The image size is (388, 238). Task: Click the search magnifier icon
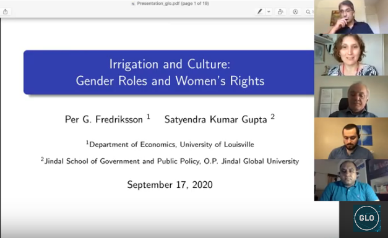pyautogui.click(x=308, y=12)
